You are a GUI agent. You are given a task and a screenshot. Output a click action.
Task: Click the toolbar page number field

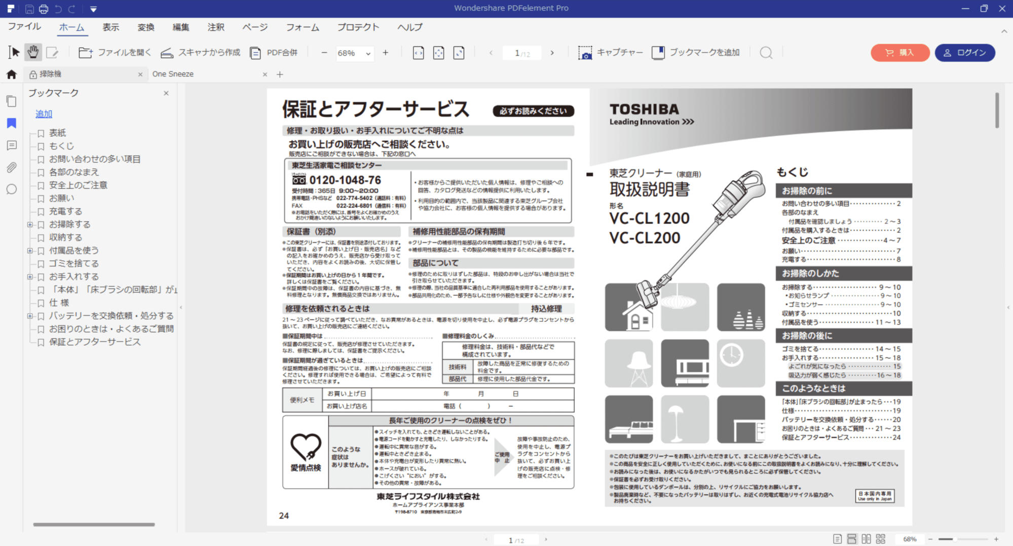(x=522, y=53)
